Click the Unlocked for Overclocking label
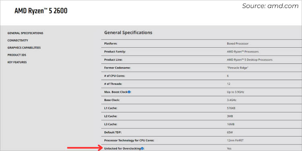 tap(122, 149)
